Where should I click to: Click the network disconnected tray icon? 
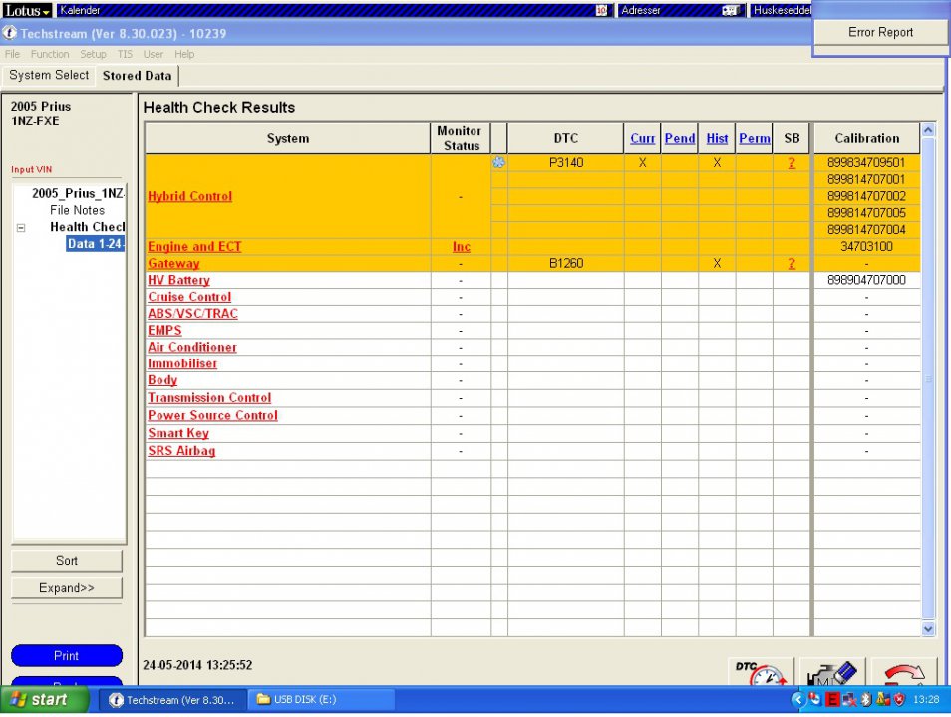tap(849, 700)
